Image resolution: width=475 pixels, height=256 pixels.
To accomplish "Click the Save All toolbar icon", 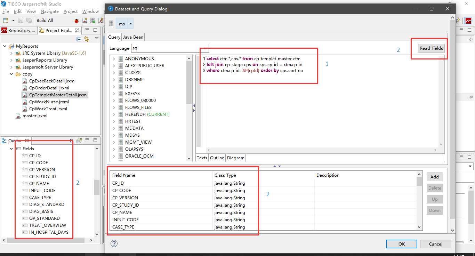I will (29, 21).
